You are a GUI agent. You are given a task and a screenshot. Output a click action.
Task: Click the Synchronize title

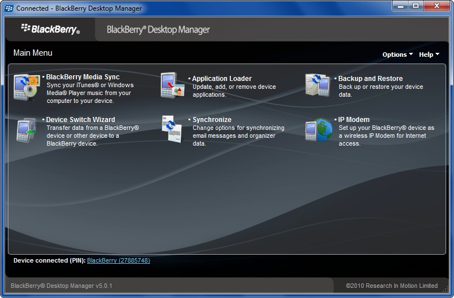pyautogui.click(x=212, y=120)
